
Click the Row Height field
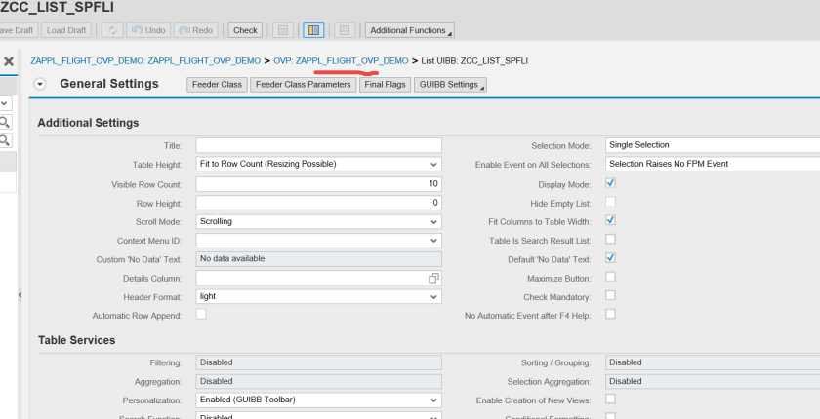(x=318, y=203)
